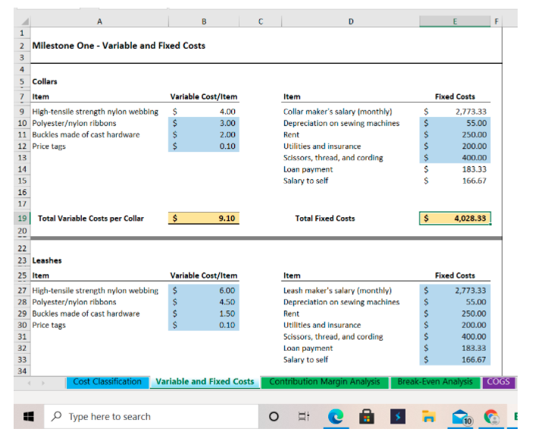This screenshot has width=551, height=432.
Task: Click Leashes Fixed Costs header
Action: point(455,276)
